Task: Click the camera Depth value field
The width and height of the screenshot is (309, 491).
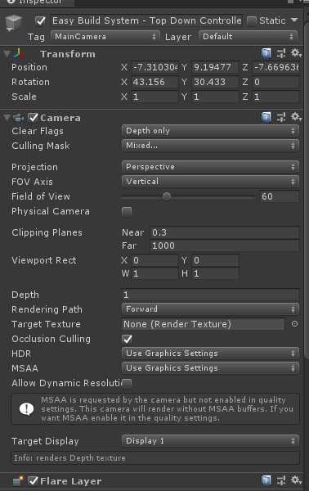Action: [210, 295]
